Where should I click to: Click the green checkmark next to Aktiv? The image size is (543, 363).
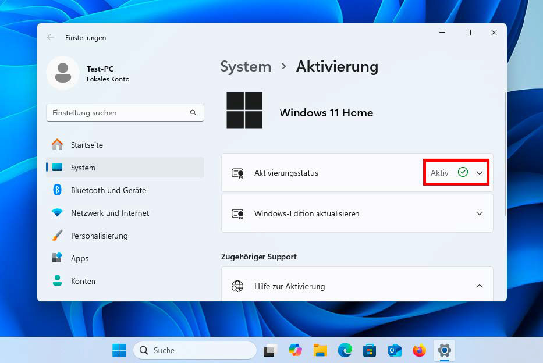click(x=463, y=172)
